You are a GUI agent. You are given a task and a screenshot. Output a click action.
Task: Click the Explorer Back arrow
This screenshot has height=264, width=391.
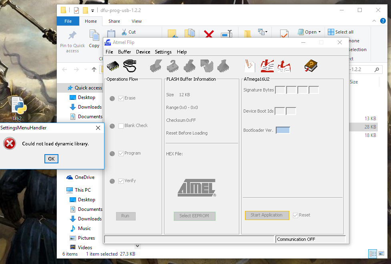[x=64, y=69]
